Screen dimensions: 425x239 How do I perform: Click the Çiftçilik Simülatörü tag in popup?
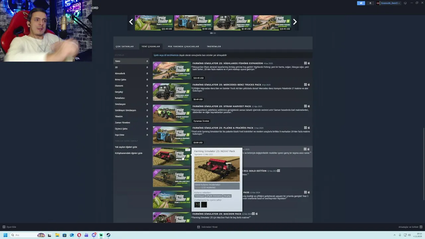214,196
